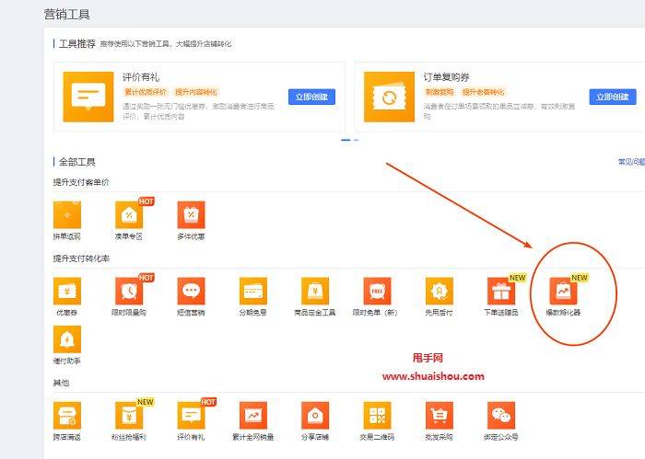Screen dimensions: 645x459
Task: Open the 限时免单（新） tool
Action: [x=377, y=291]
